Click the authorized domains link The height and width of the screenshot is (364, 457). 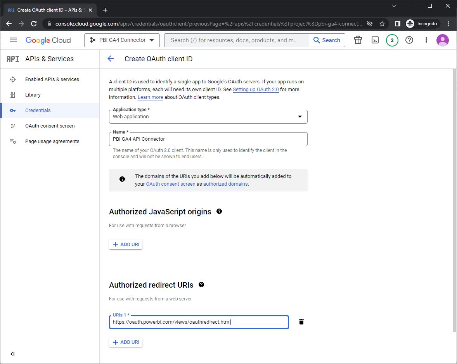click(x=225, y=184)
